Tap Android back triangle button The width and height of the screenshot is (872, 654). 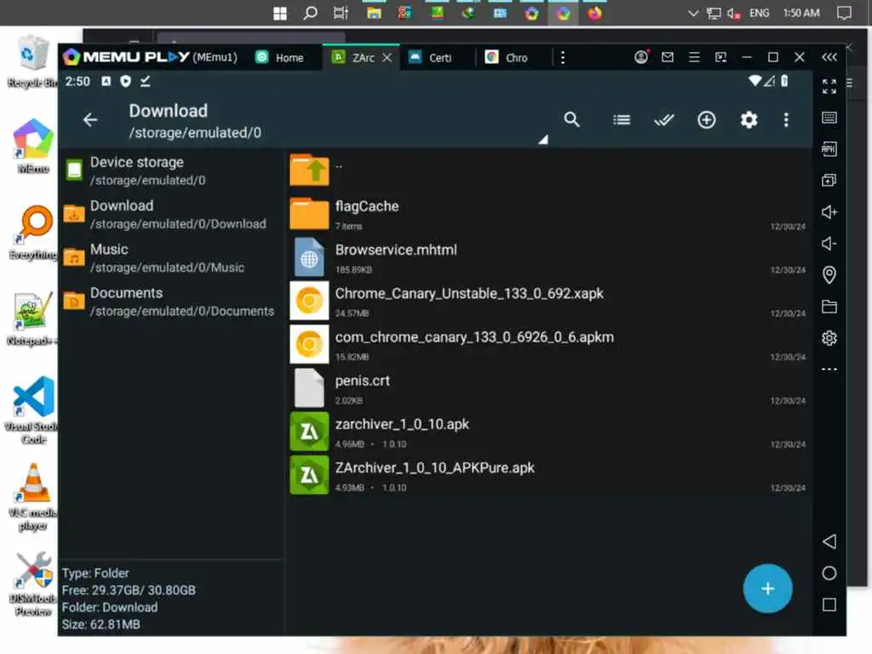pos(829,542)
